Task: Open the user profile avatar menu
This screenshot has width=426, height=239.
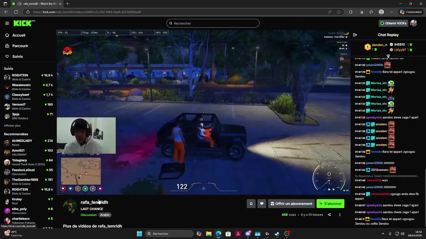Action: (414, 23)
